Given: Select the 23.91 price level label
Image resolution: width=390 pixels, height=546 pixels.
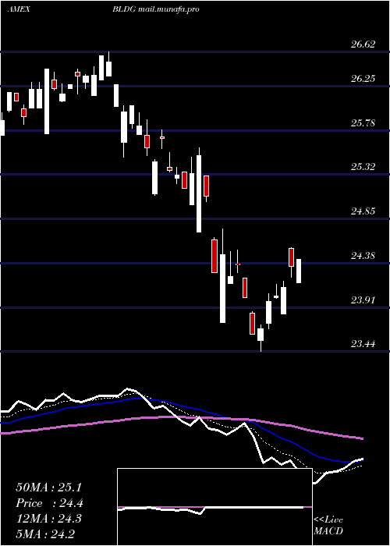Looking at the screenshot, I should point(363,300).
